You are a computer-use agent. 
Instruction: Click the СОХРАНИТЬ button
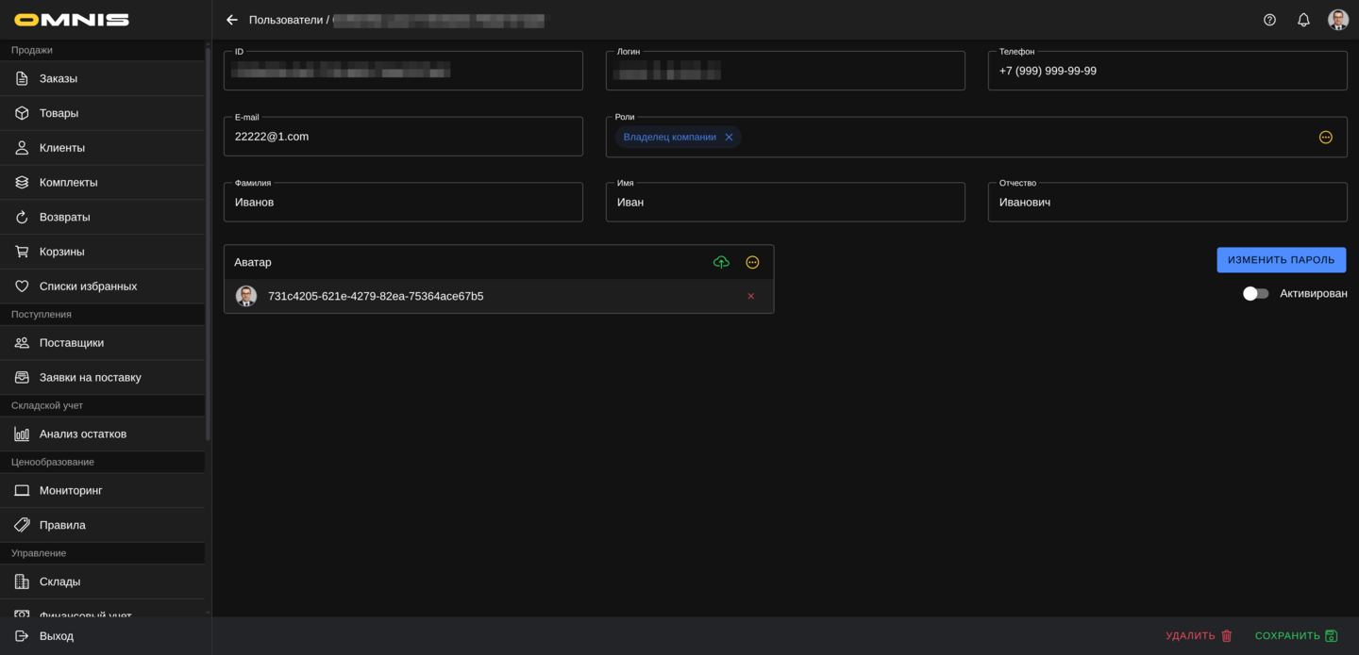tap(1296, 636)
